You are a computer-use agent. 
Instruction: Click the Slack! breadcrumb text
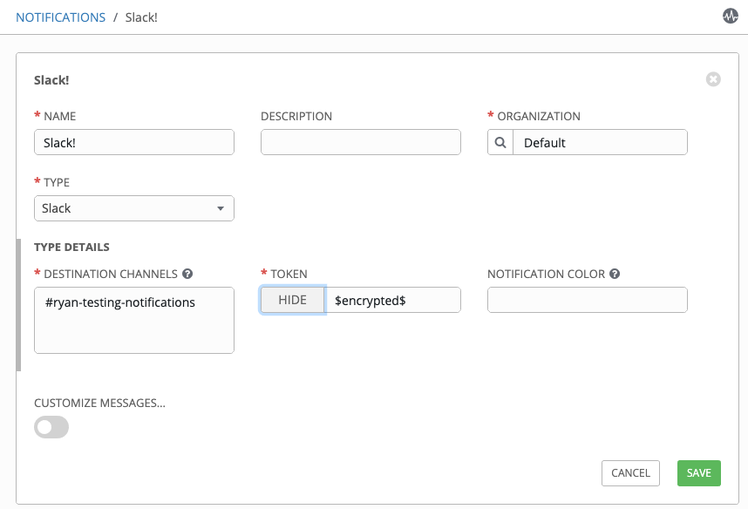[x=141, y=17]
